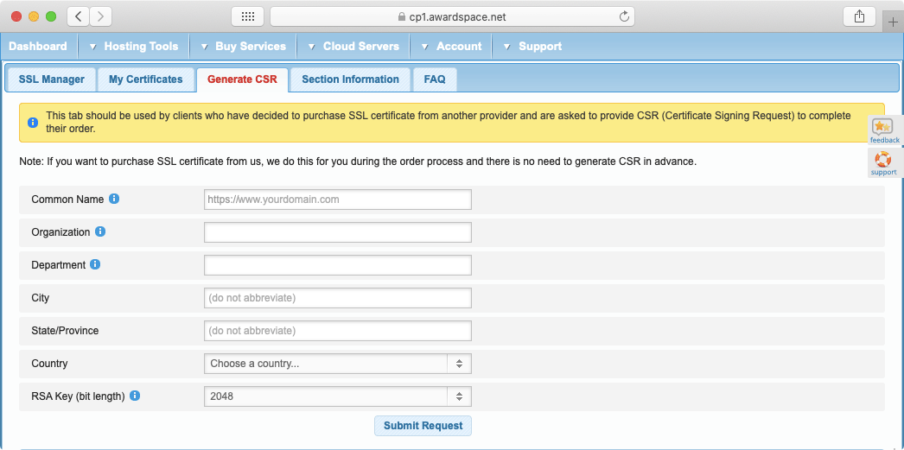Focus the Common Name input field
This screenshot has width=904, height=450.
coord(338,200)
